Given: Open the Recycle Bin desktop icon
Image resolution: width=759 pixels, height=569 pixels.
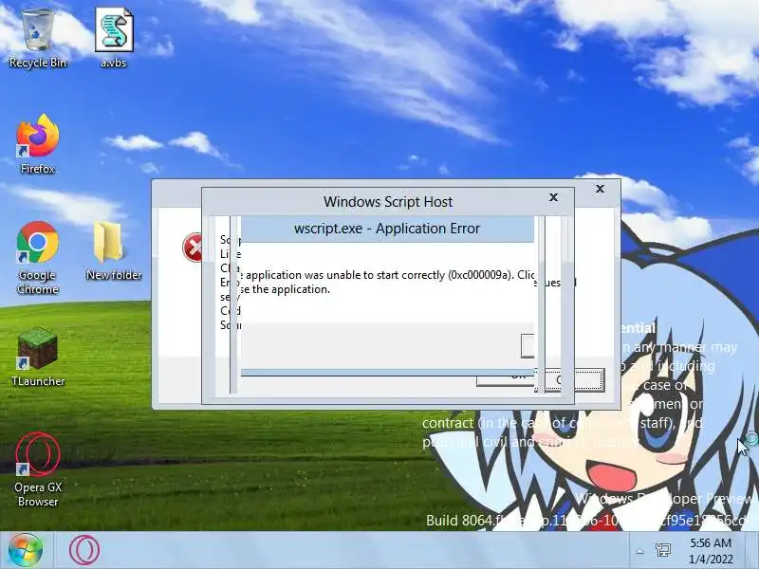Looking at the screenshot, I should [x=38, y=39].
